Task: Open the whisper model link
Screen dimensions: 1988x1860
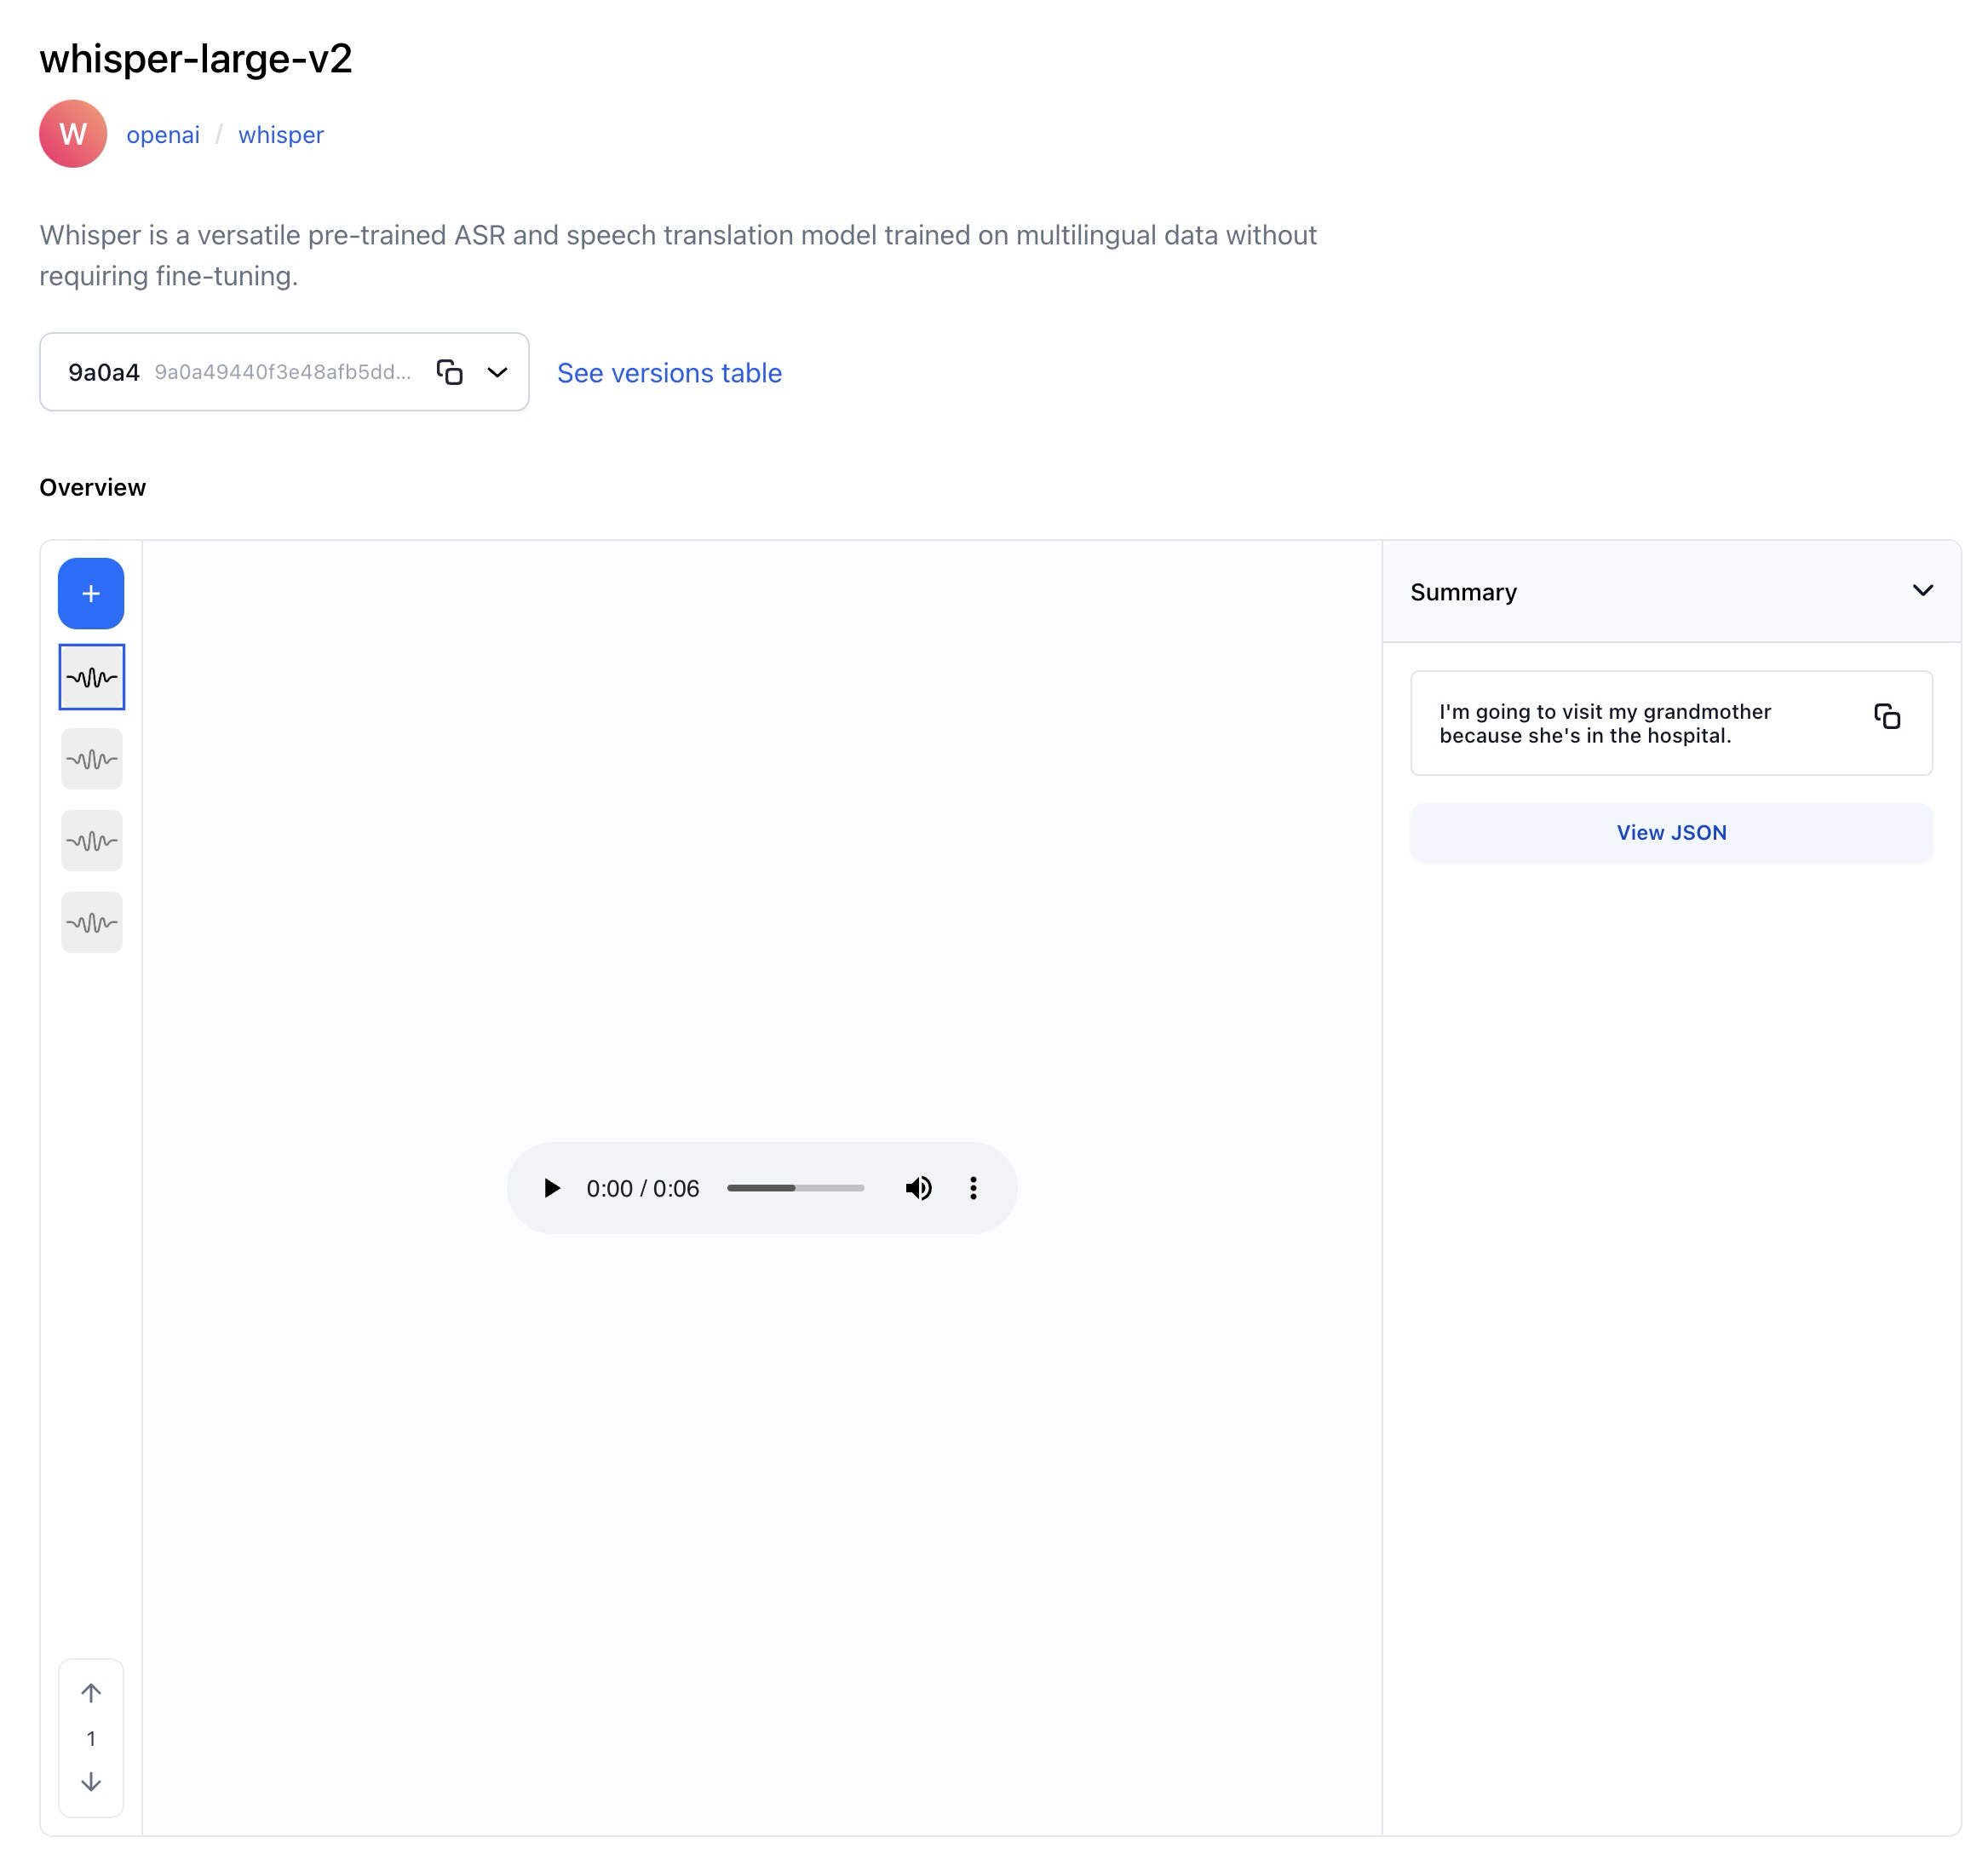Action: (x=281, y=135)
